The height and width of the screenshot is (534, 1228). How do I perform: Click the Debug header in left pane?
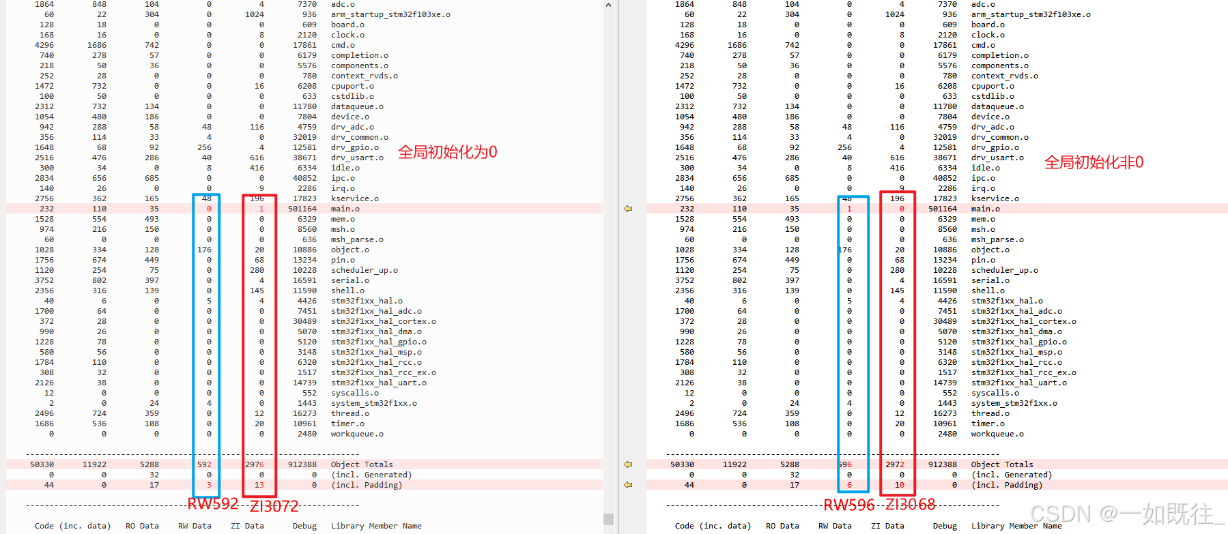click(304, 526)
